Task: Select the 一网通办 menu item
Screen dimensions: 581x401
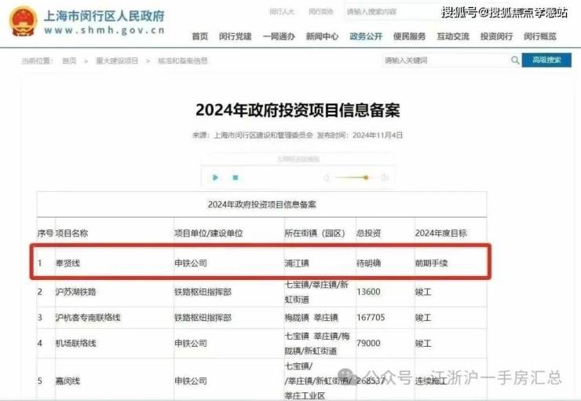Action: coord(278,37)
